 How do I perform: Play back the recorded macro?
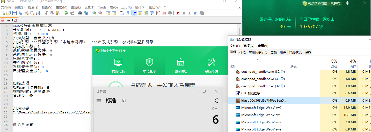pos(190,13)
